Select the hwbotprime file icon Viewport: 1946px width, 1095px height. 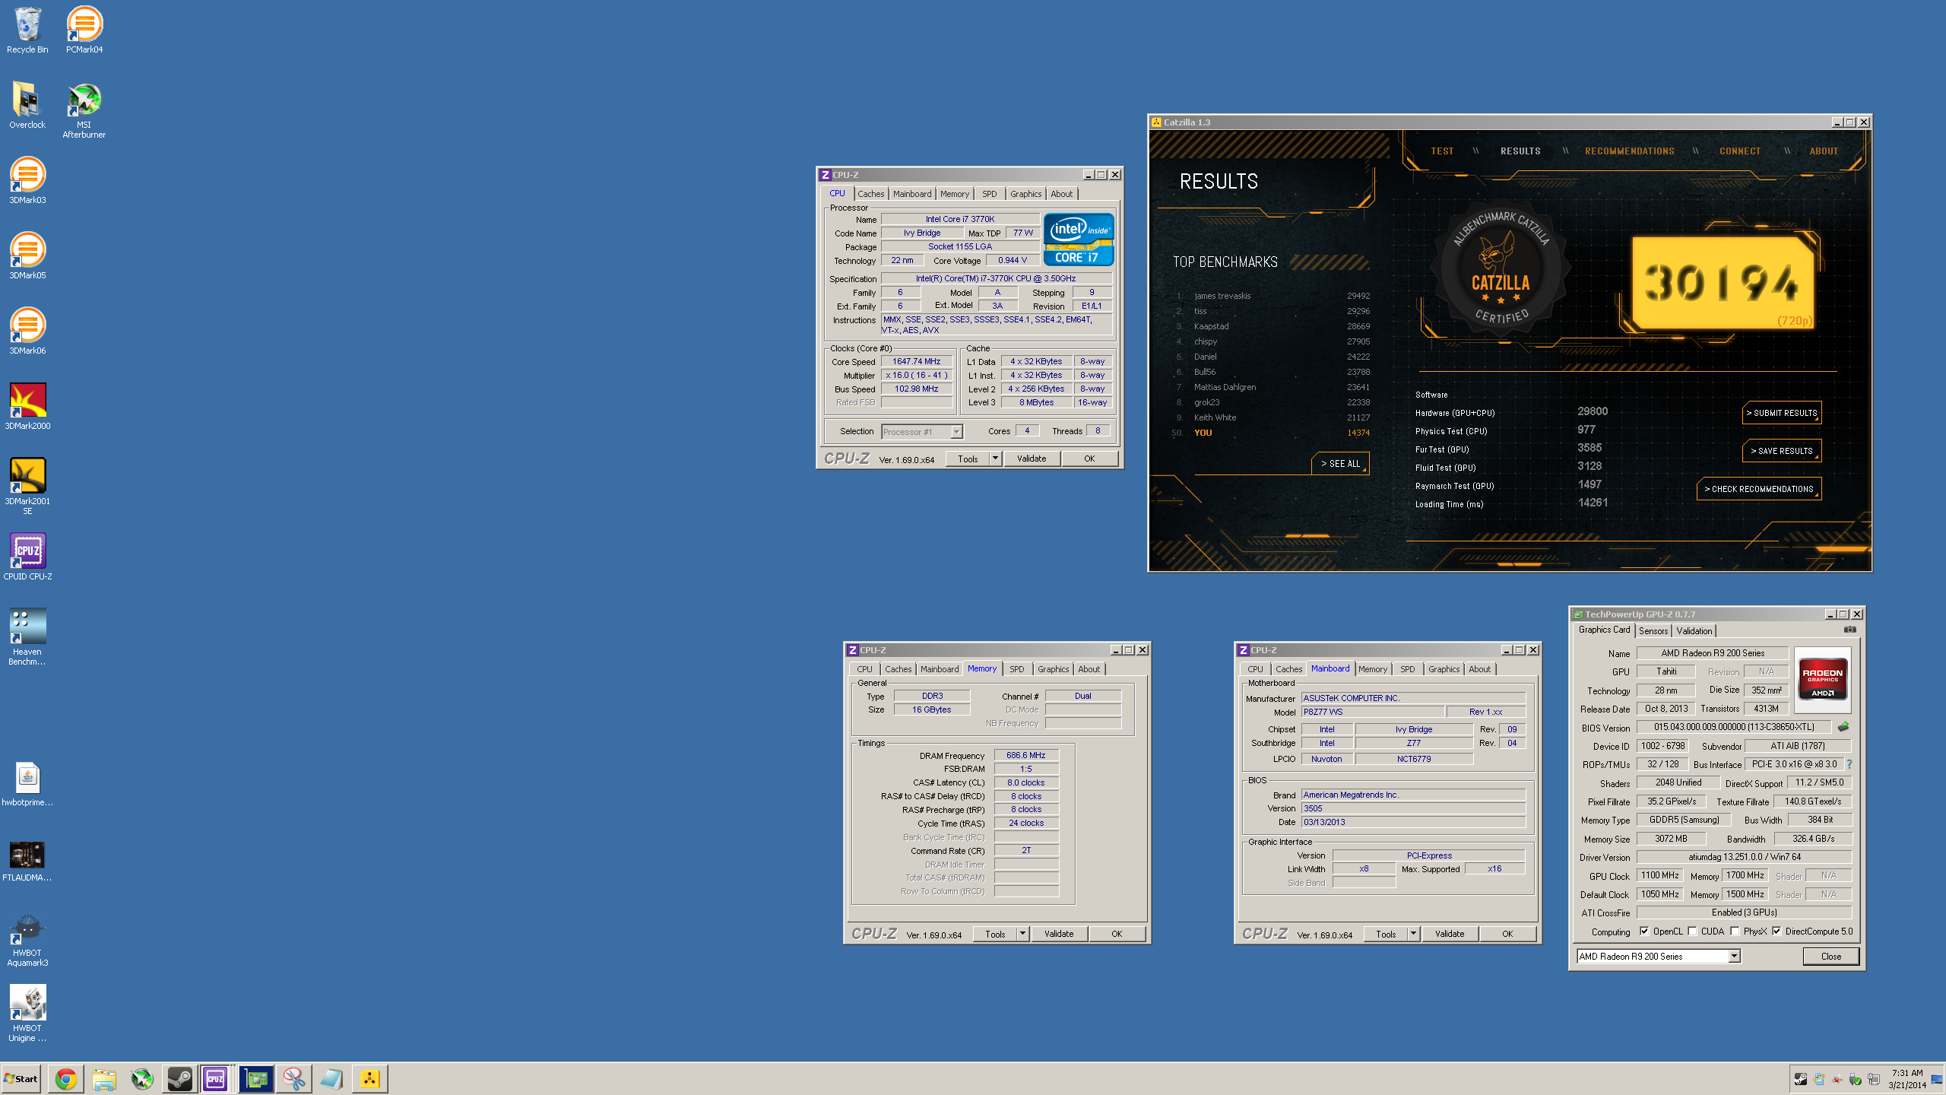27,784
